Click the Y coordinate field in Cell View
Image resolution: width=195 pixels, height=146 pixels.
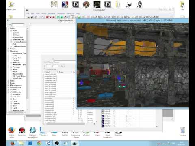point(56,66)
